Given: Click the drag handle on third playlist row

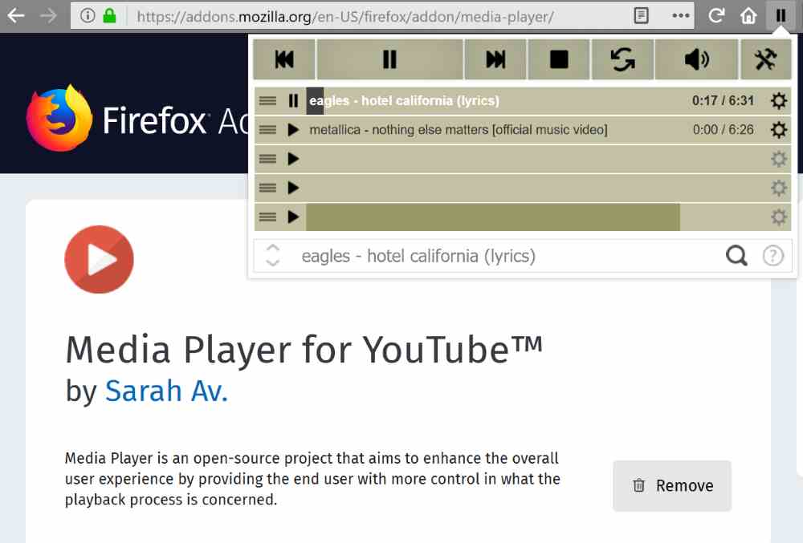Looking at the screenshot, I should point(267,159).
